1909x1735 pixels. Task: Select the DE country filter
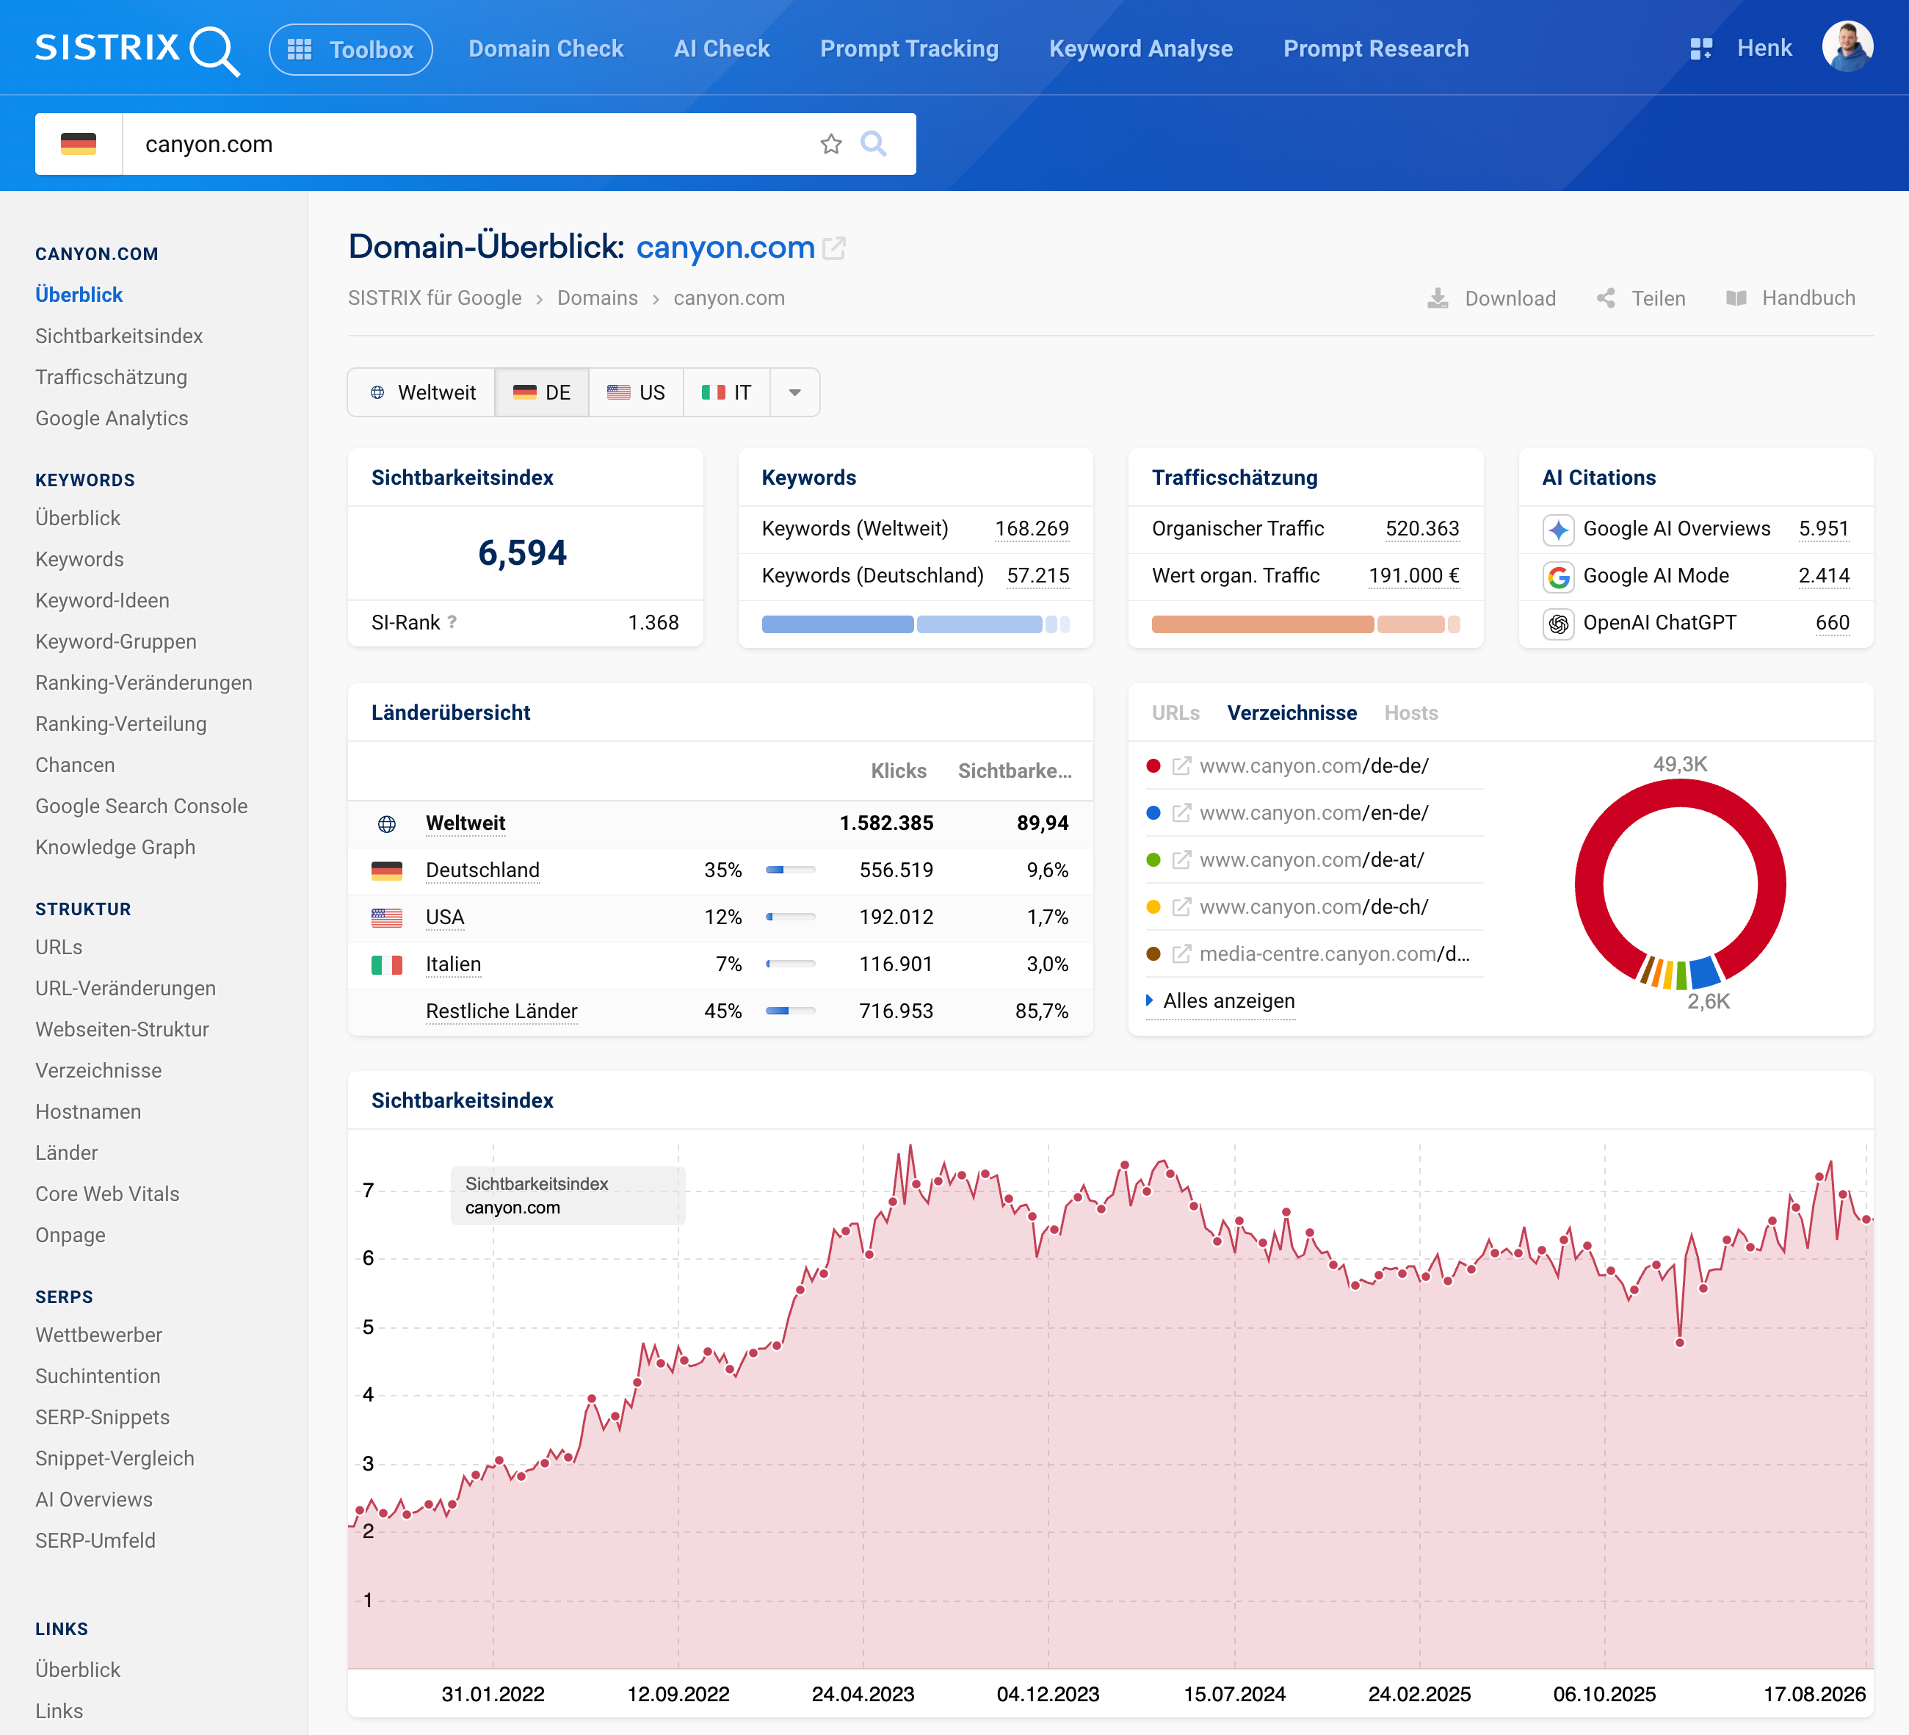coord(542,392)
